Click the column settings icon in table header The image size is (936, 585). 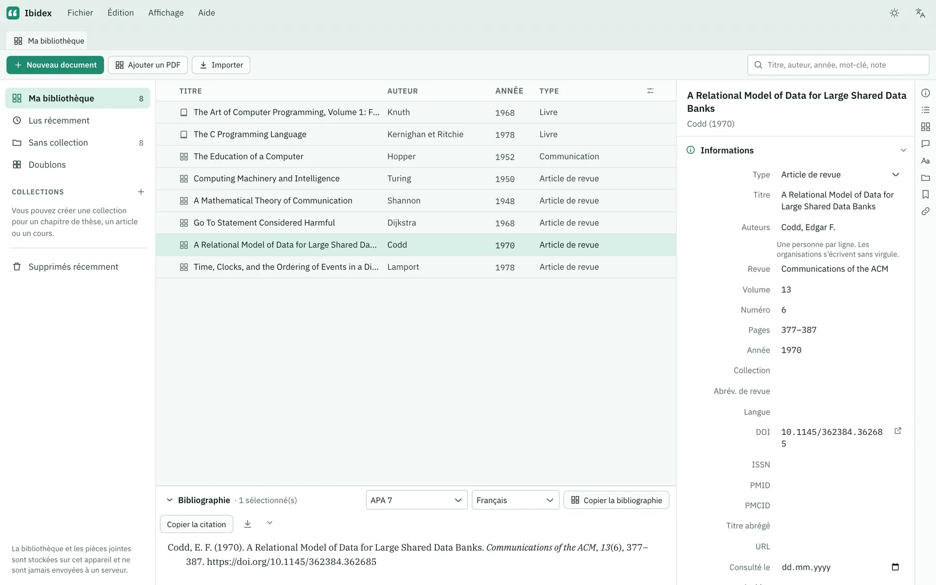coord(650,91)
